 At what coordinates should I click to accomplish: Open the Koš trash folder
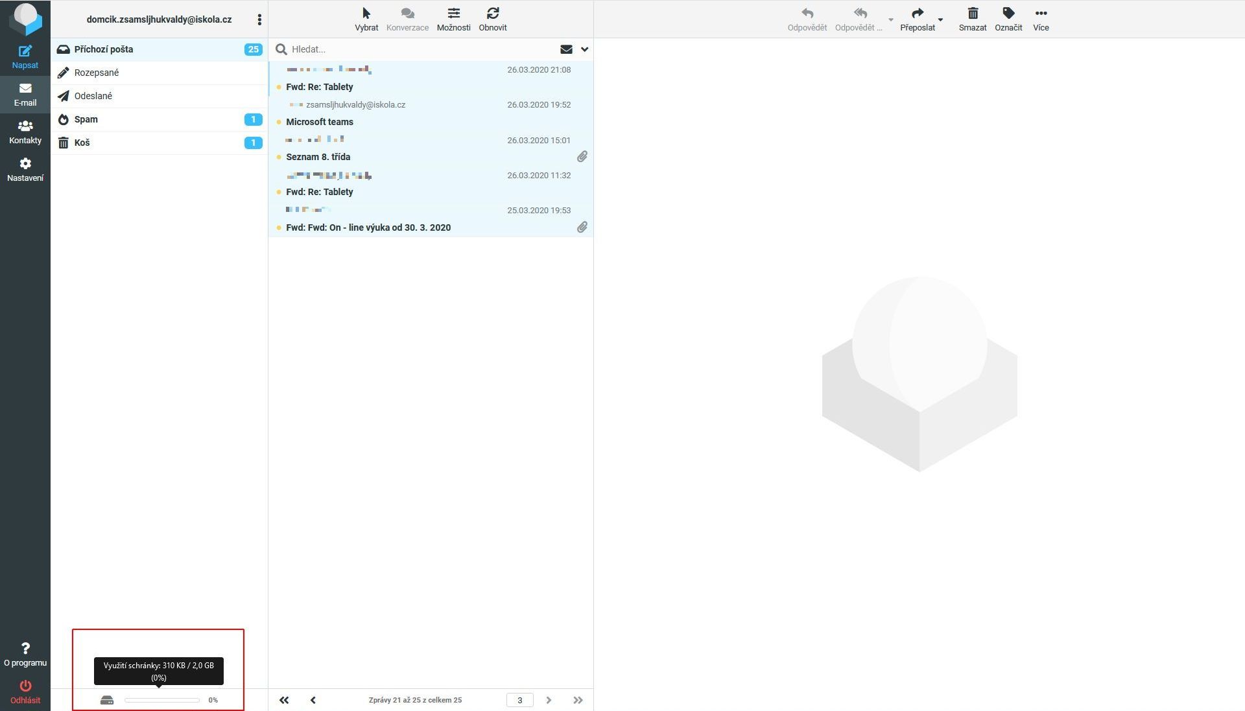coord(160,143)
